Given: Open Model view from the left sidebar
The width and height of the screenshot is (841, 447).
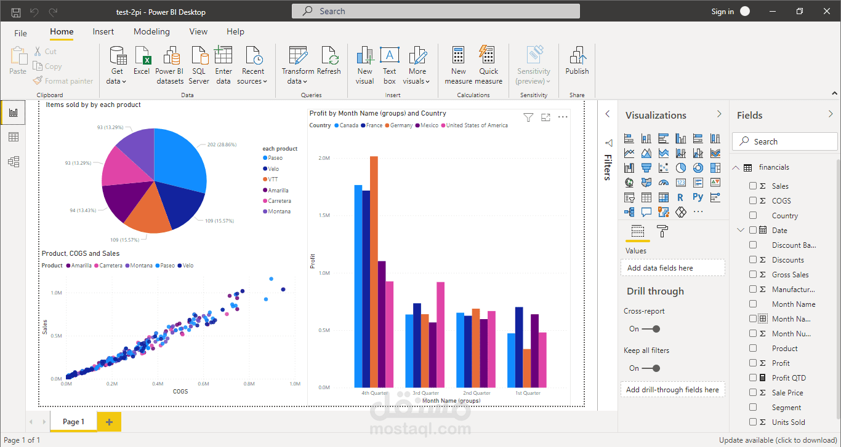Looking at the screenshot, I should click(x=12, y=161).
